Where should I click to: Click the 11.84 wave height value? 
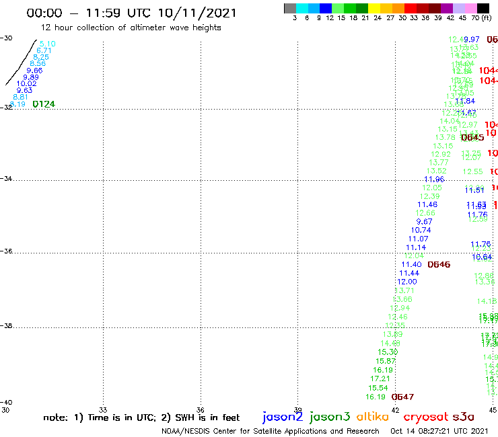coord(465,101)
